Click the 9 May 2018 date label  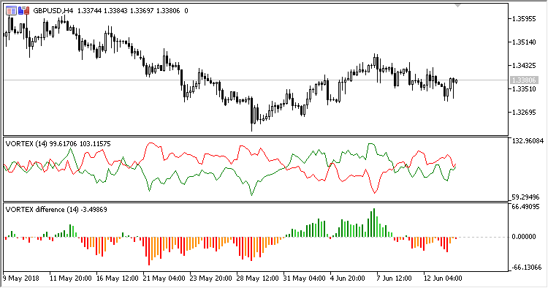click(21, 278)
